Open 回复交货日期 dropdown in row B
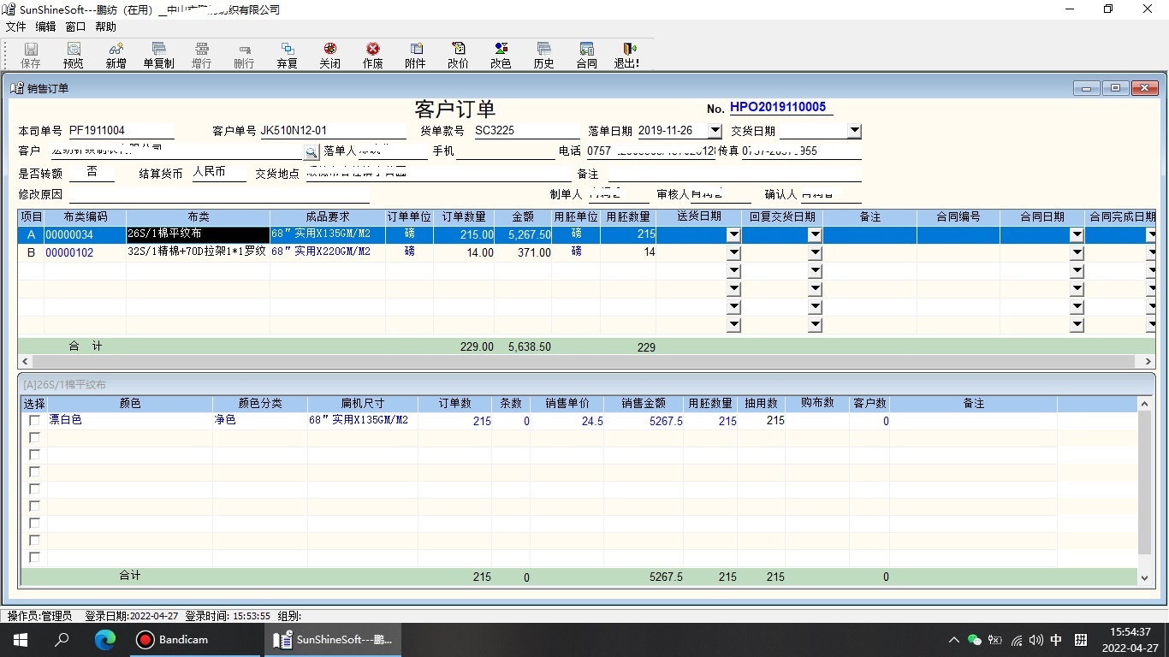This screenshot has width=1169, height=657. click(815, 252)
